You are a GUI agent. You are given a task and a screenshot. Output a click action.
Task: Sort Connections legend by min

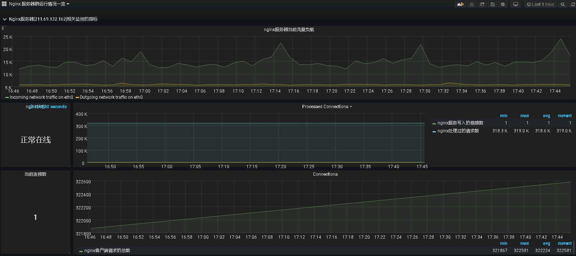[504, 243]
